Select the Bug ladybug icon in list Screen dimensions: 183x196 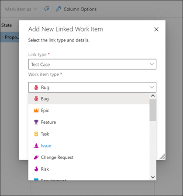point(36,99)
